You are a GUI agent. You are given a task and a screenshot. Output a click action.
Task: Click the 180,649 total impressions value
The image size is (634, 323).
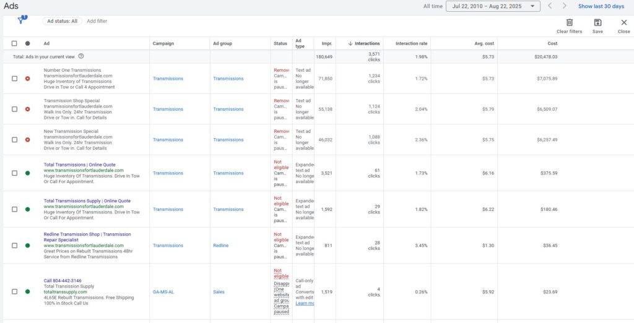click(324, 56)
